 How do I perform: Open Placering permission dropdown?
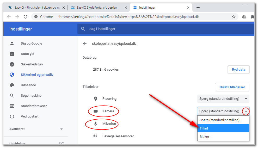click(x=223, y=99)
